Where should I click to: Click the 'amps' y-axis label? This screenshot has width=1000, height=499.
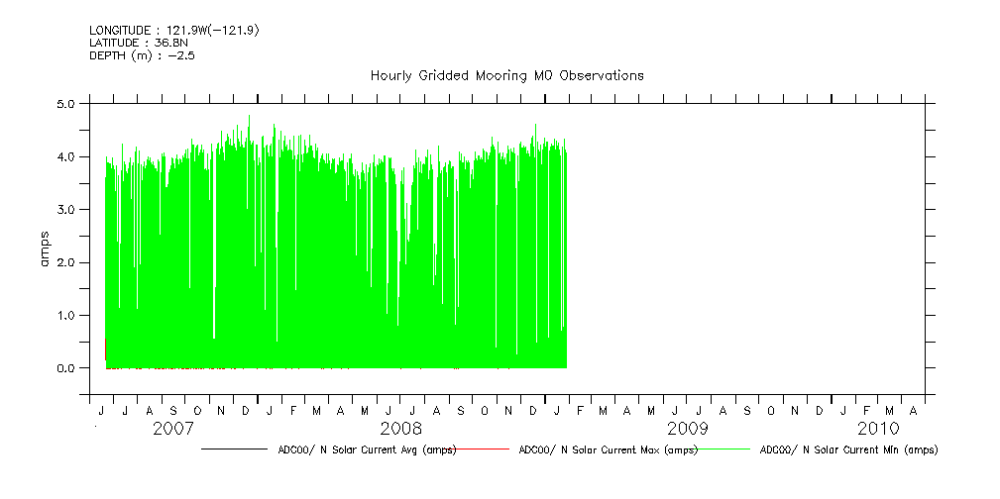pyautogui.click(x=44, y=249)
